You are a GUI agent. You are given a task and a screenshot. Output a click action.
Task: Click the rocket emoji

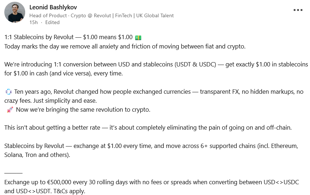[x=10, y=110]
